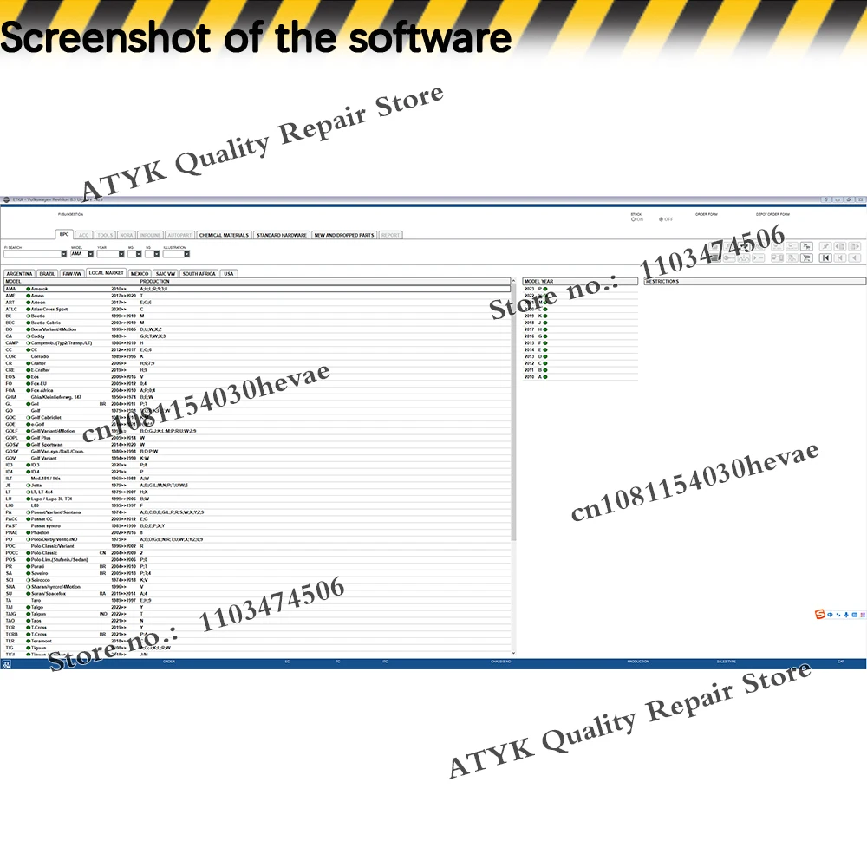Select the FAW-VW market tab
Viewport: 867px width, 867px height.
72,274
